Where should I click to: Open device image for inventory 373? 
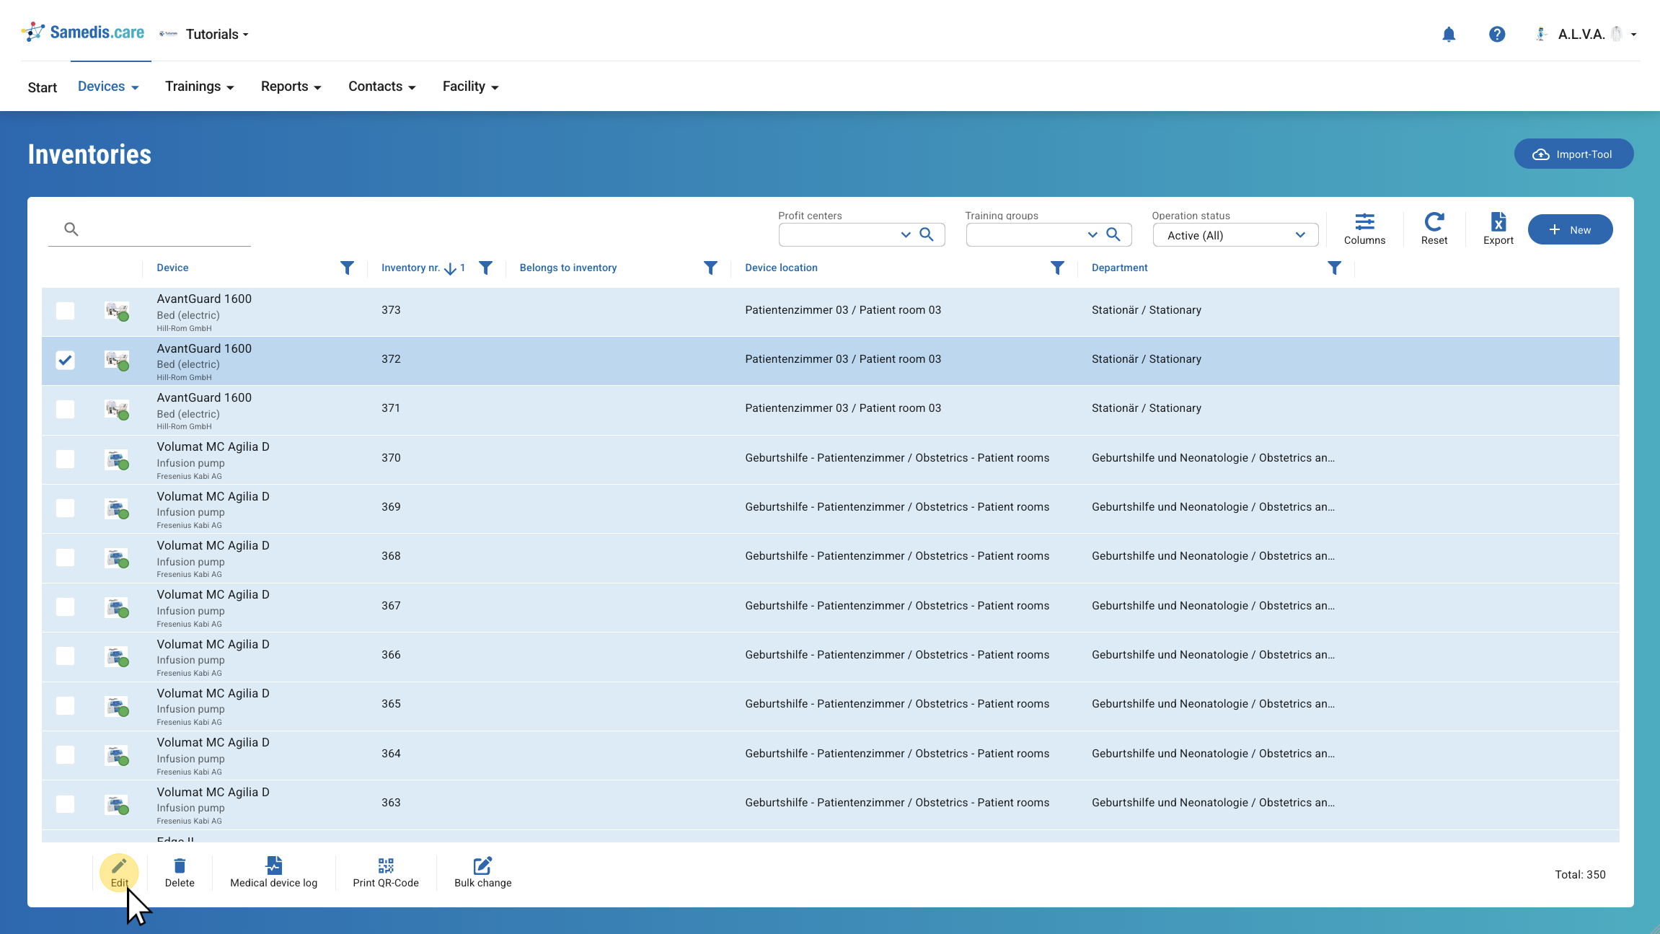(x=117, y=311)
